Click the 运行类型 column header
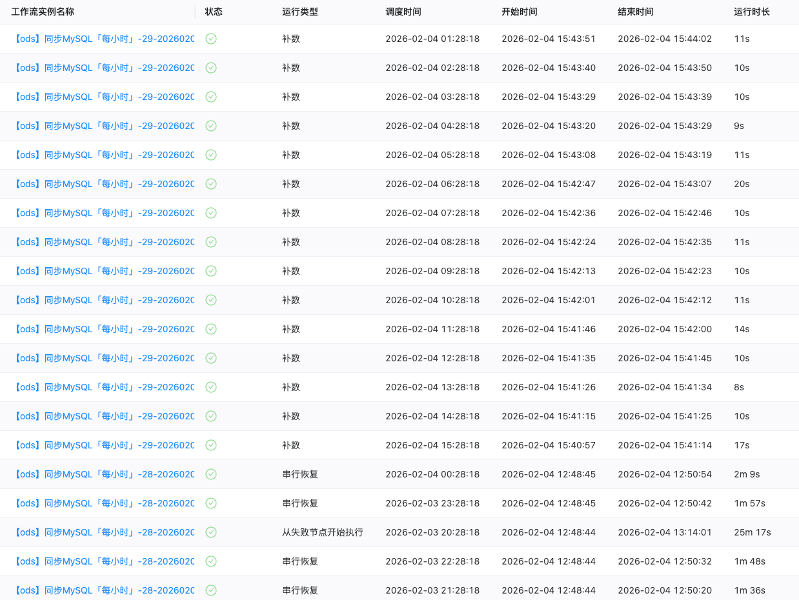799x600 pixels. click(x=300, y=12)
